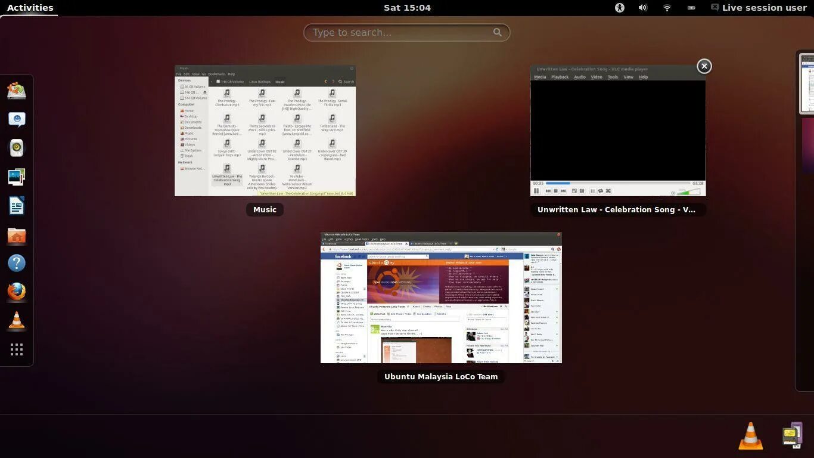Open LibreOffice Writer from the dash
The height and width of the screenshot is (458, 814).
(x=17, y=206)
